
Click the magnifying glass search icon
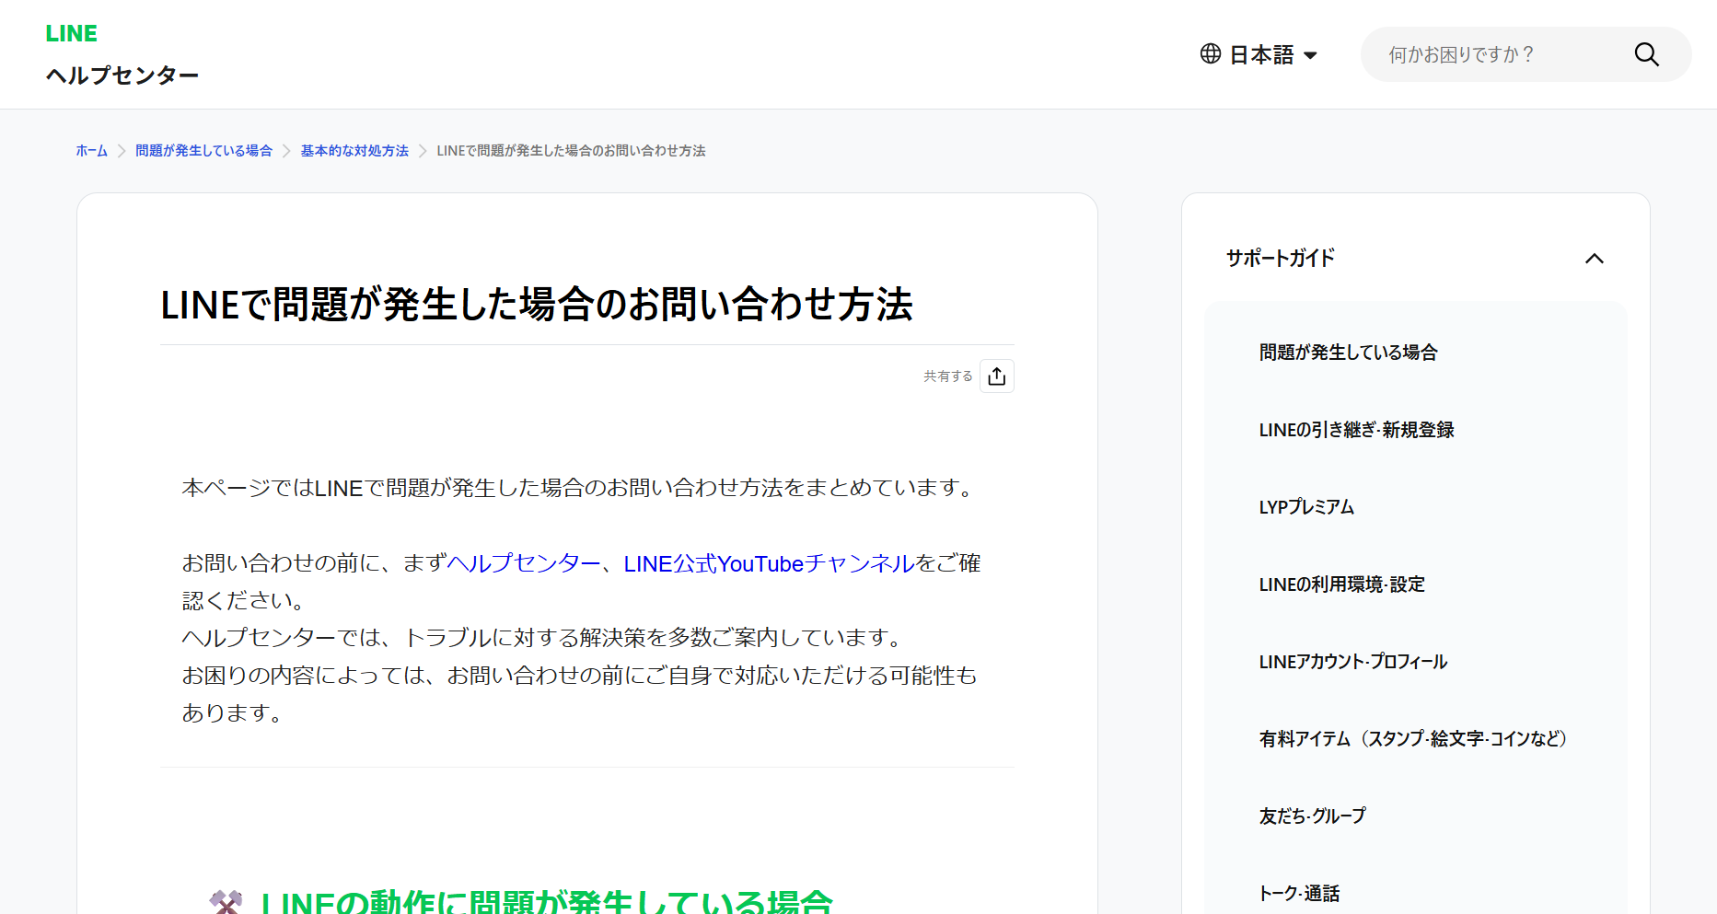tap(1646, 55)
